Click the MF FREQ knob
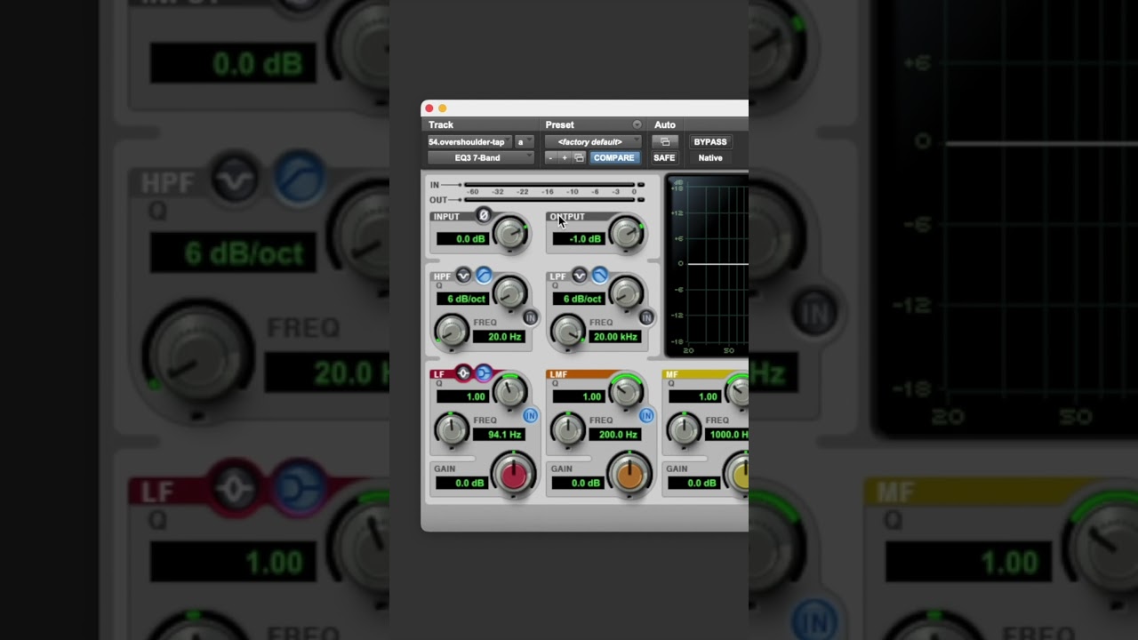1138x640 pixels. pyautogui.click(x=684, y=430)
